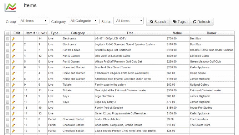Open the Category dropdown All Categories
This screenshot has width=239, height=135.
click(83, 21)
